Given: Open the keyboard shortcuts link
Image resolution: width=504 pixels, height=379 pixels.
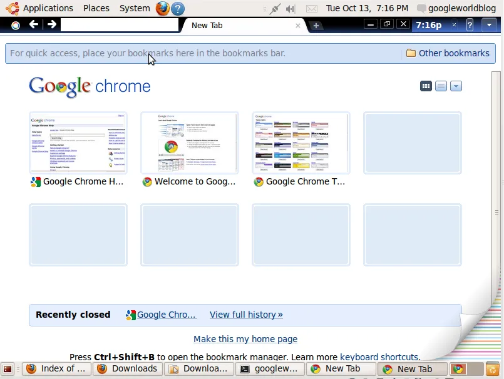Looking at the screenshot, I should [379, 357].
